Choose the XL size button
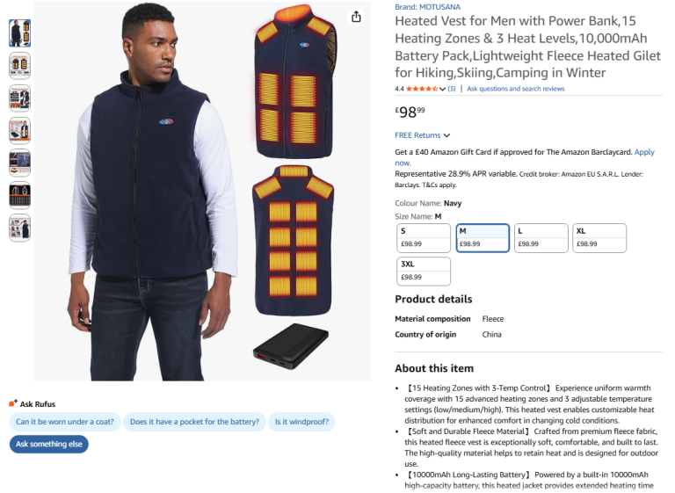675x493 pixels. (599, 237)
